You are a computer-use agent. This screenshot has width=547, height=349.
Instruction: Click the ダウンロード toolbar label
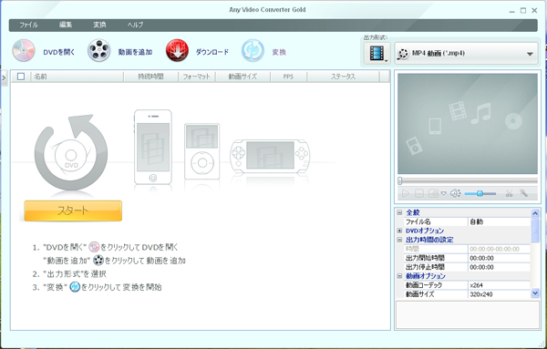(x=212, y=52)
